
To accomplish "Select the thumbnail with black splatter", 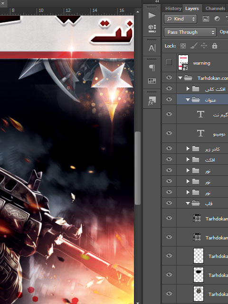I will (x=199, y=294).
